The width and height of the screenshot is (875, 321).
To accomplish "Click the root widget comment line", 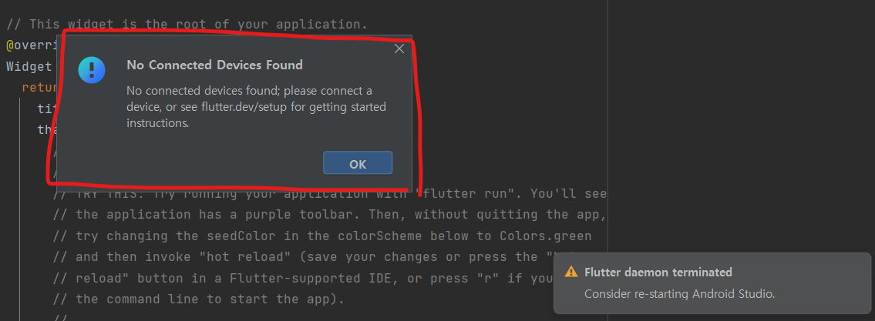I will (187, 24).
